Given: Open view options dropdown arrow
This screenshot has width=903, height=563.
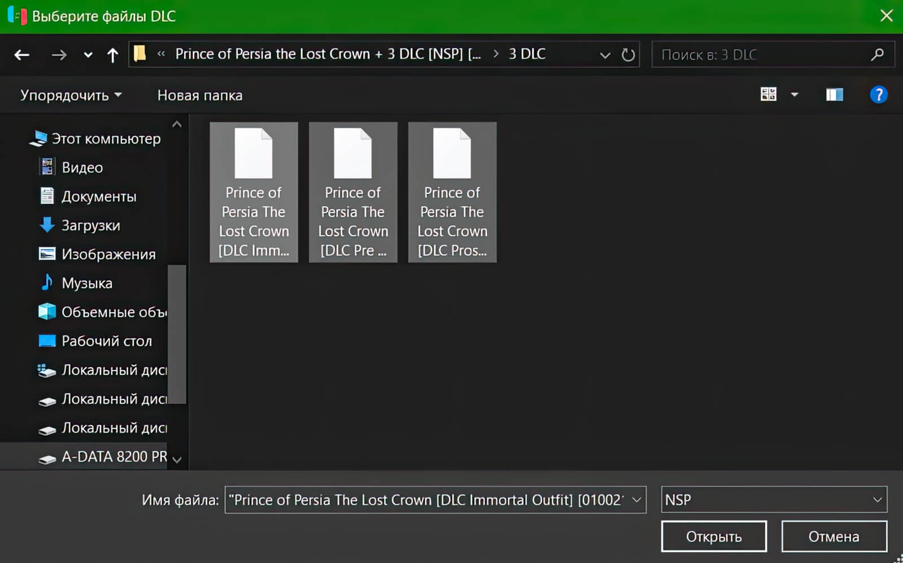Looking at the screenshot, I should pyautogui.click(x=795, y=95).
